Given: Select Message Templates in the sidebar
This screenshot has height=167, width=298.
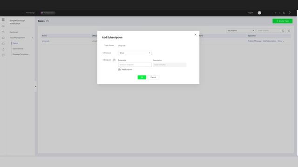Looking at the screenshot, I should point(20,54).
